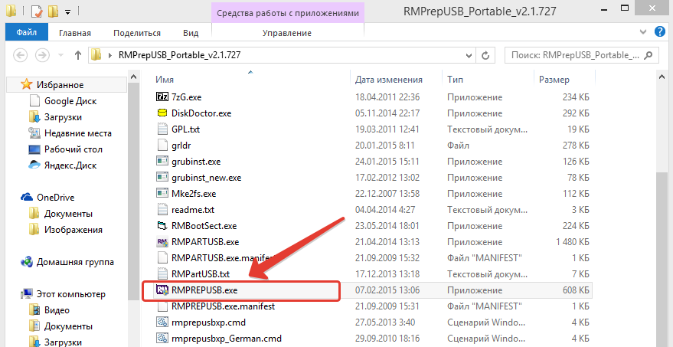
Task: Click the readme.txt document icon
Action: click(162, 210)
